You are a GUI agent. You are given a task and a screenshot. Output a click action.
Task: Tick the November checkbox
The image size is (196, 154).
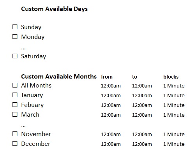(15, 134)
